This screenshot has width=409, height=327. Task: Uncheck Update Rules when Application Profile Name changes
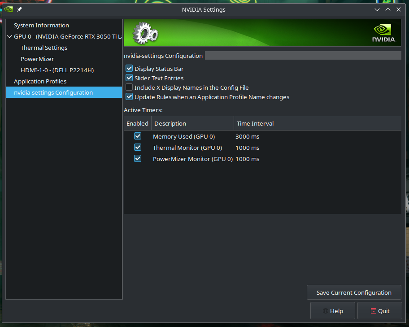[x=129, y=97]
